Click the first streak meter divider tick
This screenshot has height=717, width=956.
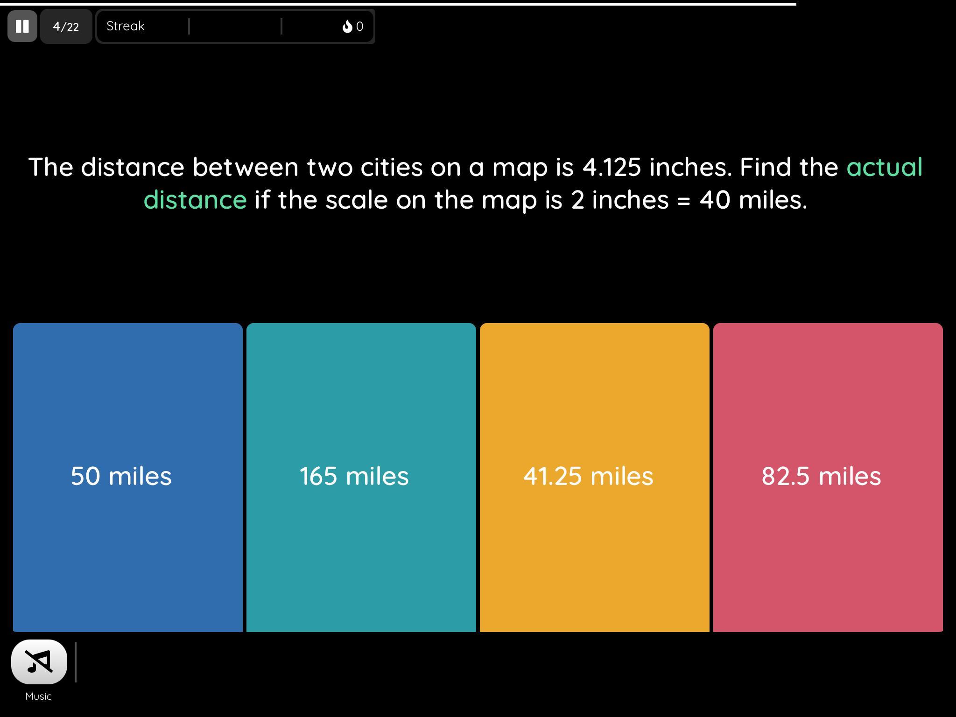point(189,27)
